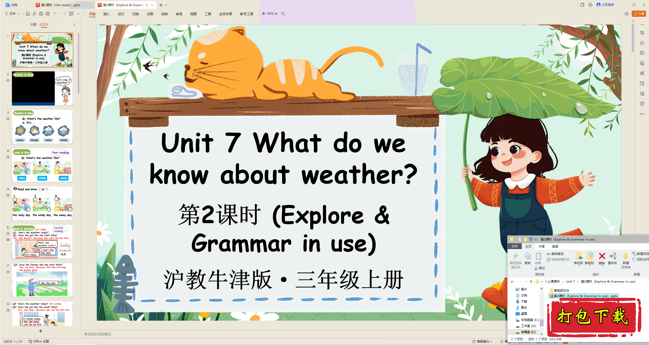The width and height of the screenshot is (649, 345).
Task: Open the search magnifier next to WPS AI
Action: tap(283, 14)
